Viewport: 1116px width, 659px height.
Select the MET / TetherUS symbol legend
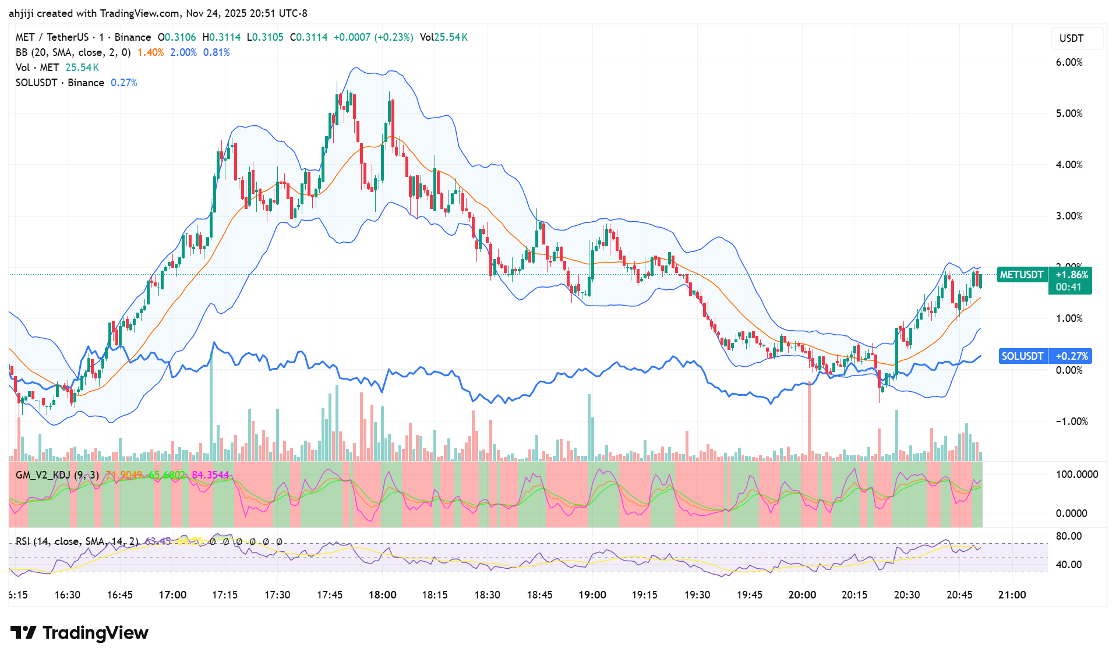pyautogui.click(x=83, y=37)
